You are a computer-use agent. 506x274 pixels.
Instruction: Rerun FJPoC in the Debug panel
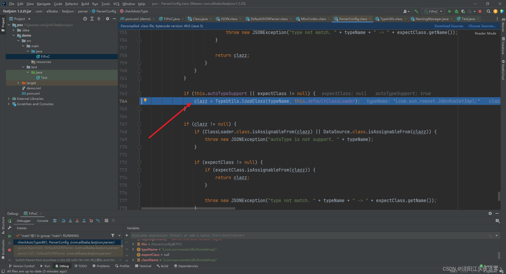coord(10,221)
